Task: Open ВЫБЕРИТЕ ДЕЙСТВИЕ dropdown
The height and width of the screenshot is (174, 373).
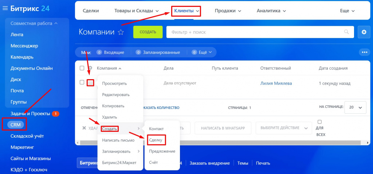Action: click(x=284, y=128)
